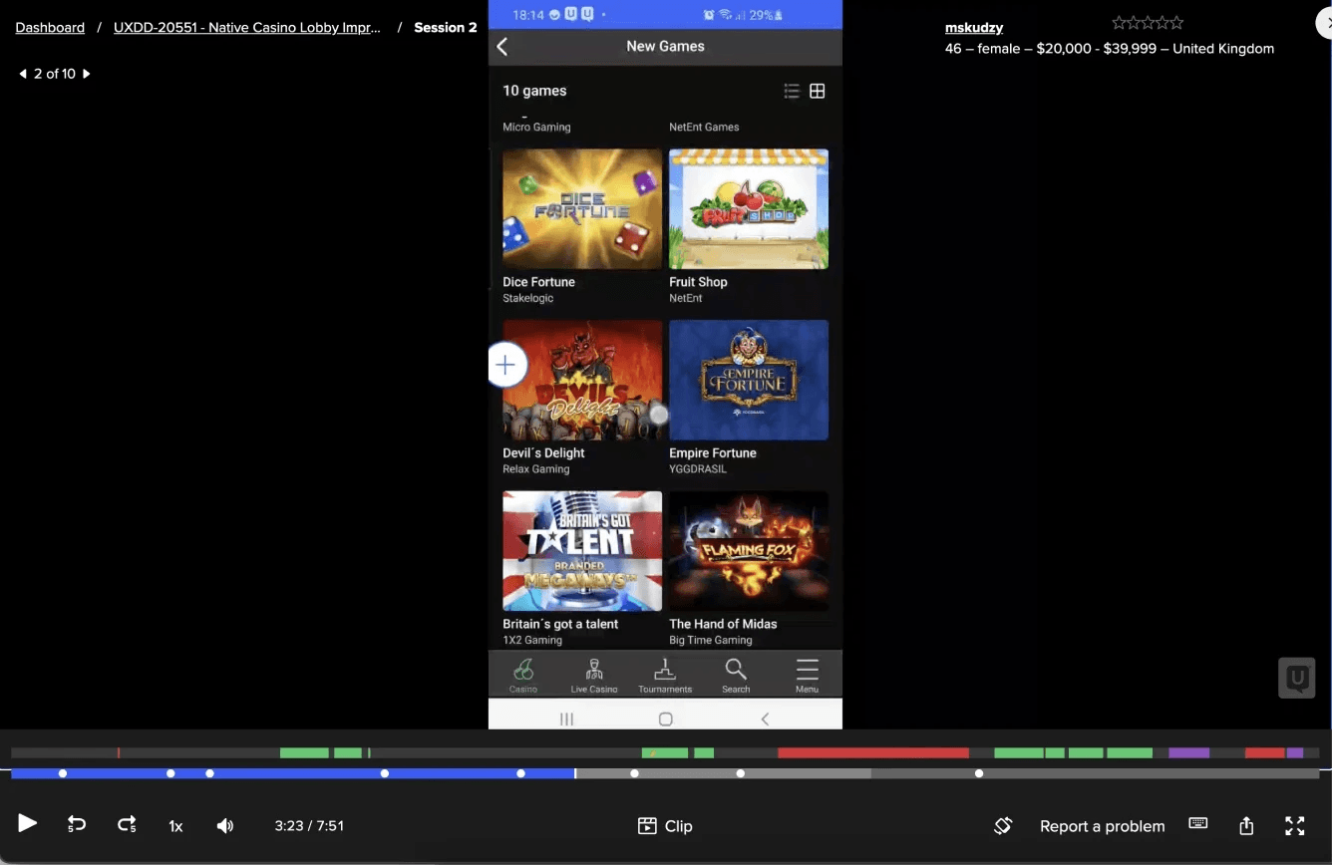The image size is (1332, 865).
Task: Open the UXDD-20551 study breadcrumb
Action: click(247, 28)
